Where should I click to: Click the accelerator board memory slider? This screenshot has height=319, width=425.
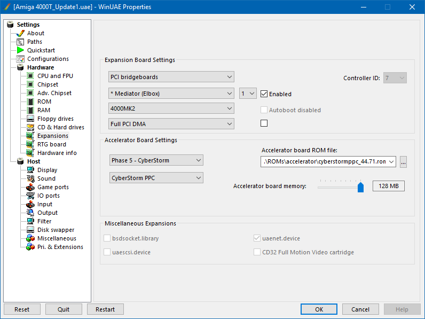pos(360,186)
